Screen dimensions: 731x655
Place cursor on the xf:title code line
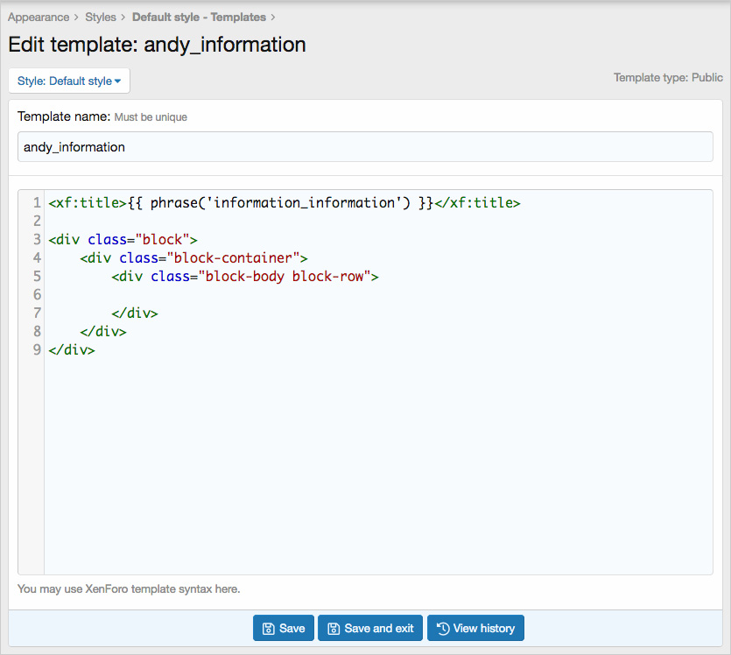pyautogui.click(x=285, y=203)
